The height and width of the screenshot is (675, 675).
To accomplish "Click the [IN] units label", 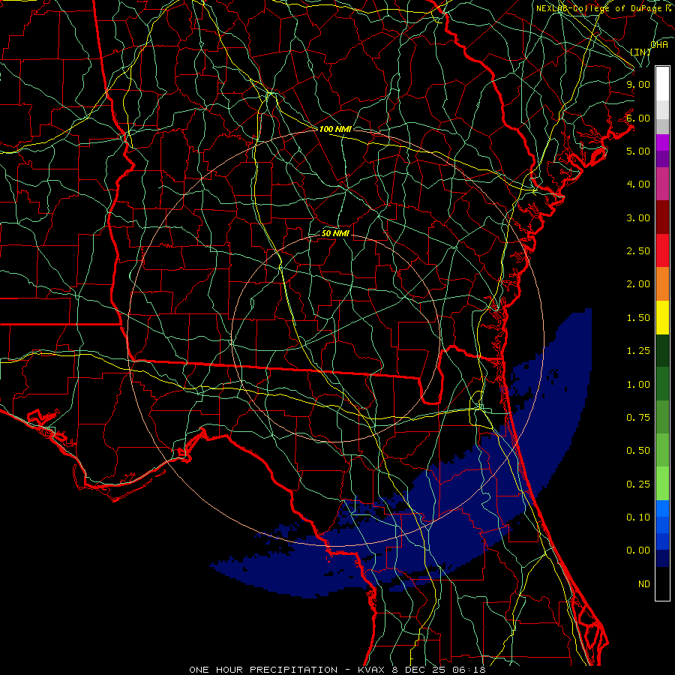I will click(x=640, y=52).
